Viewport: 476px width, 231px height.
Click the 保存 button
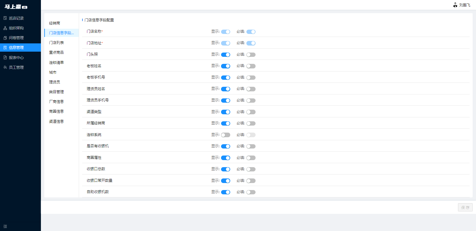coord(465,207)
